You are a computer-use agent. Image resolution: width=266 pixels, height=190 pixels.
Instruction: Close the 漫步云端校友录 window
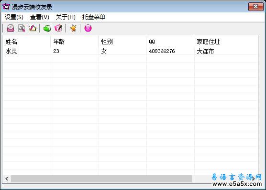point(256,7)
